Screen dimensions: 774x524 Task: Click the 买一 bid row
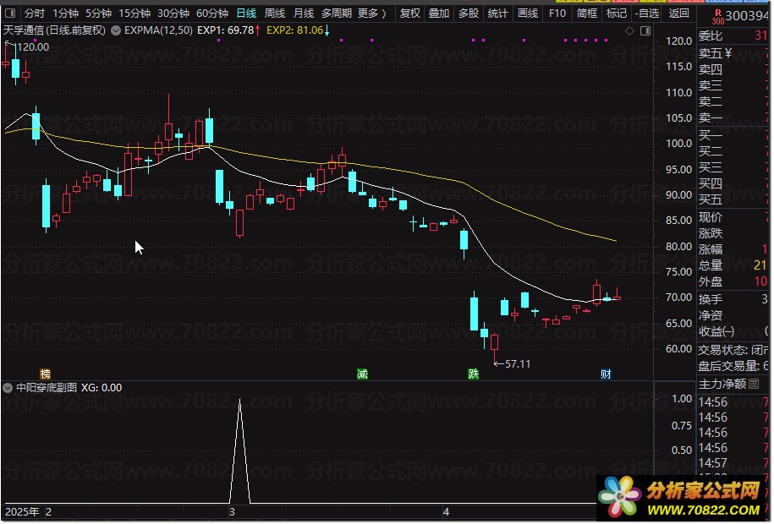point(733,134)
